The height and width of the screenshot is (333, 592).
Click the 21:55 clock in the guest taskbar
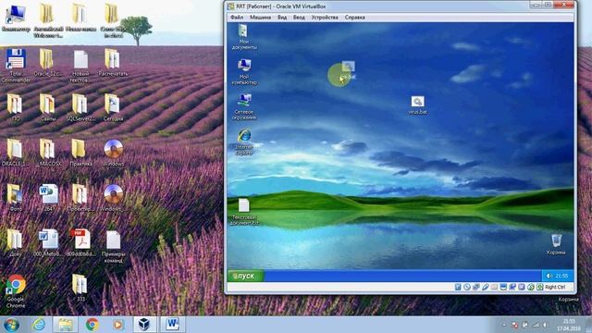(x=561, y=276)
